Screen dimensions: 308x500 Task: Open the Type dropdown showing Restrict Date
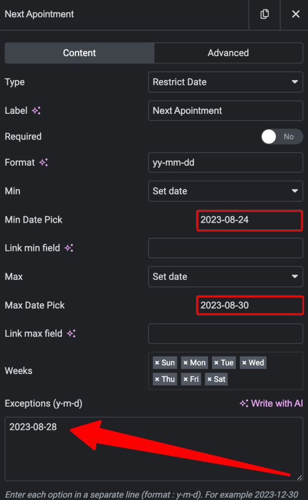(x=226, y=82)
